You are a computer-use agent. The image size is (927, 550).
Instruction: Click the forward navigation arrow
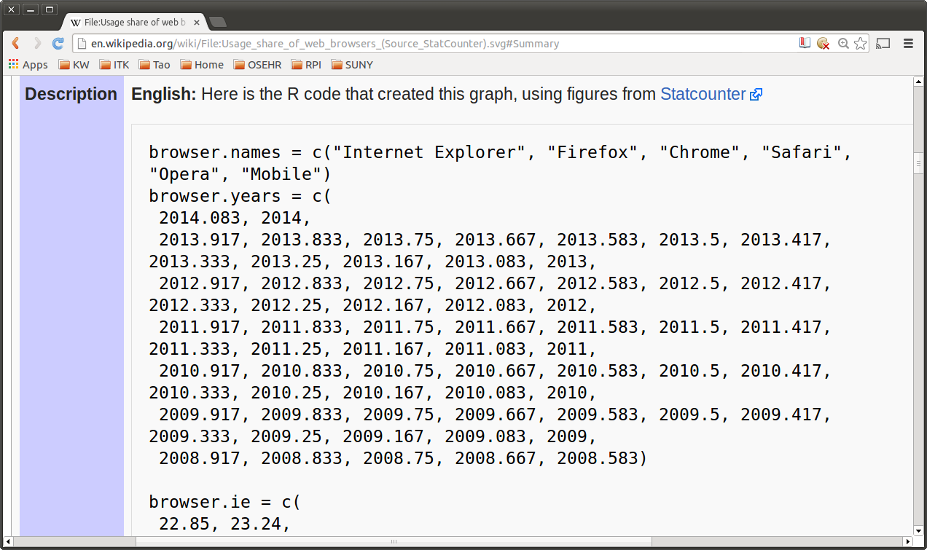pyautogui.click(x=37, y=44)
